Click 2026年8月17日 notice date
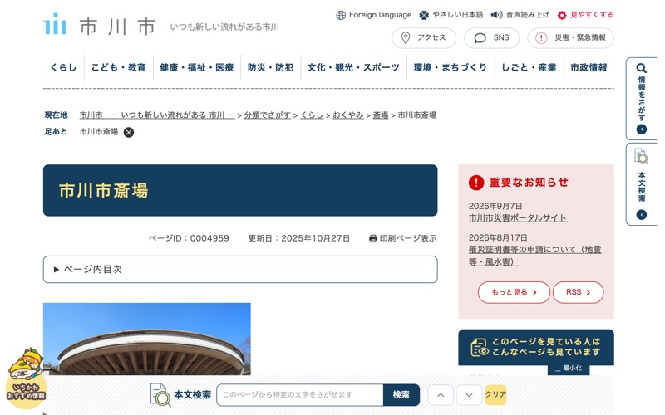 point(498,238)
